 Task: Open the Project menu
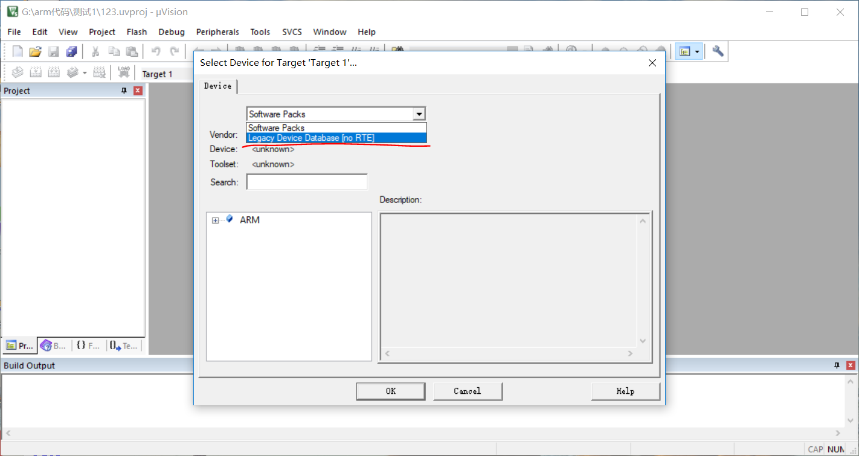[102, 32]
